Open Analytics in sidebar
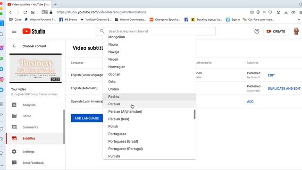 [29, 105]
